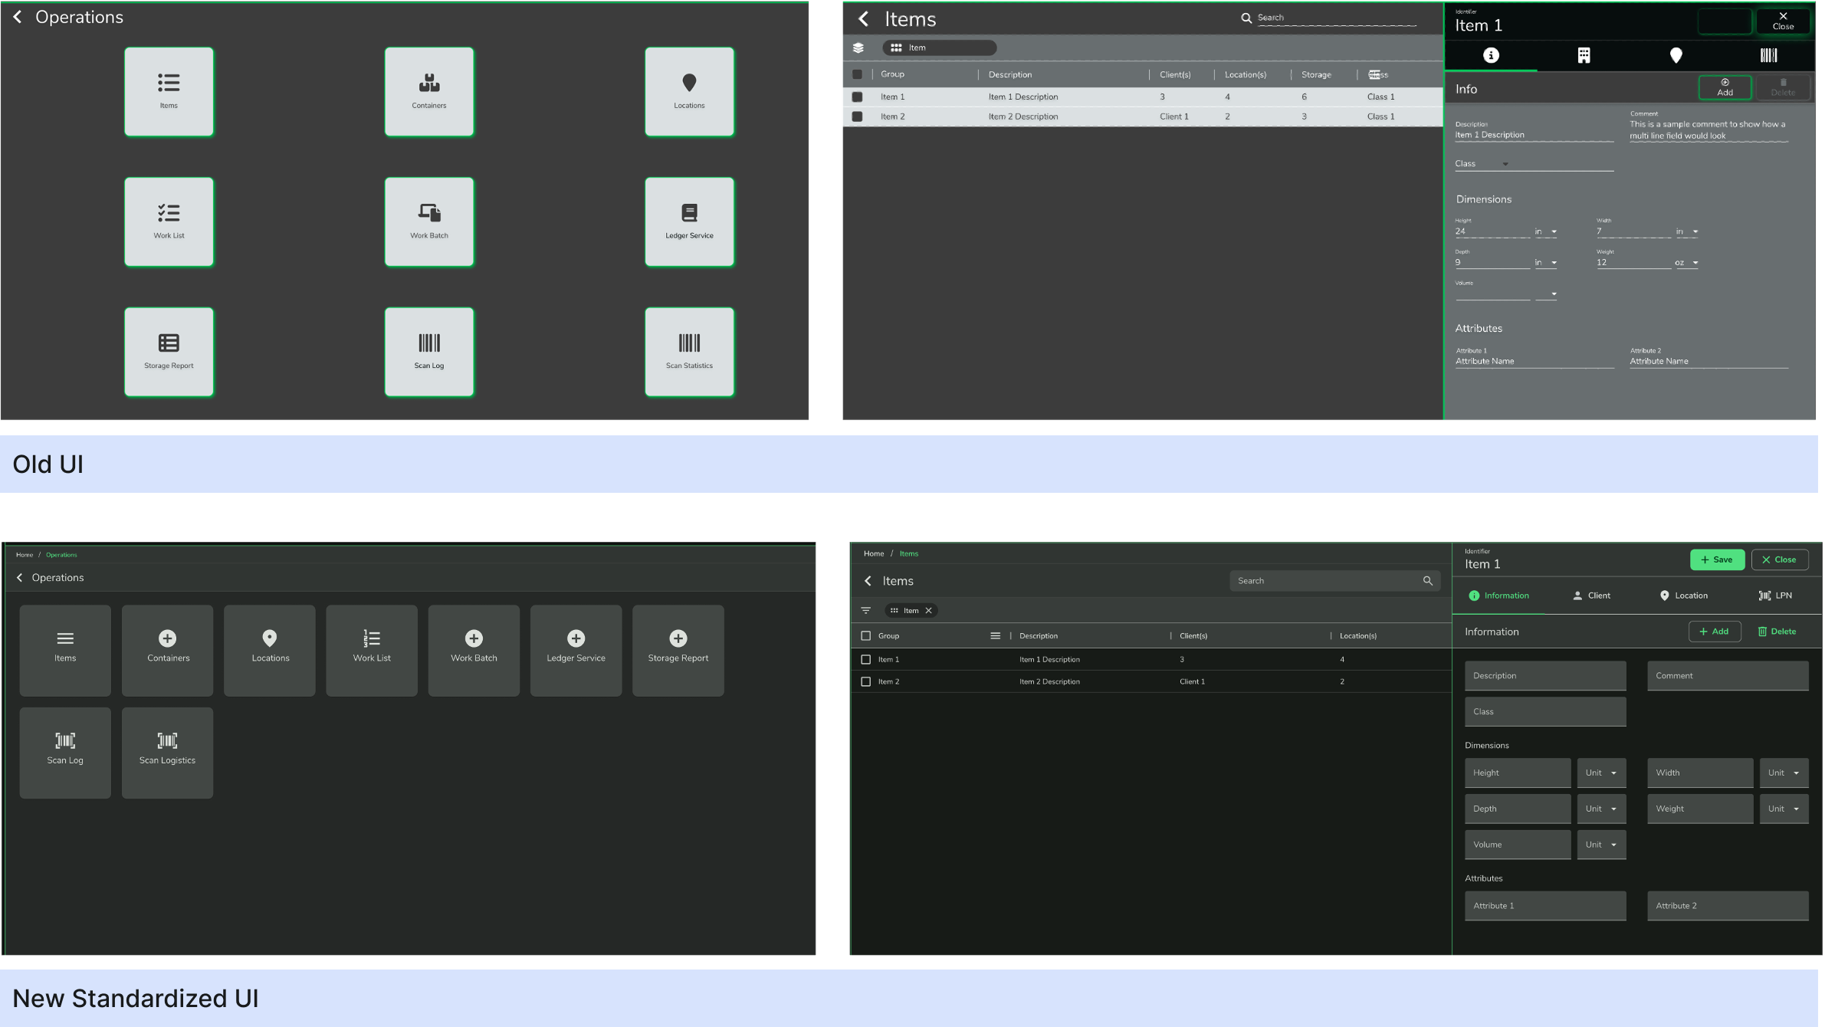Open the Containers tile in the old UI

coord(428,92)
